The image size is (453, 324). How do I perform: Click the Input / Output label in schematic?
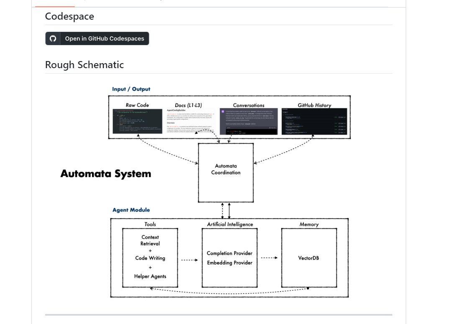tap(131, 89)
